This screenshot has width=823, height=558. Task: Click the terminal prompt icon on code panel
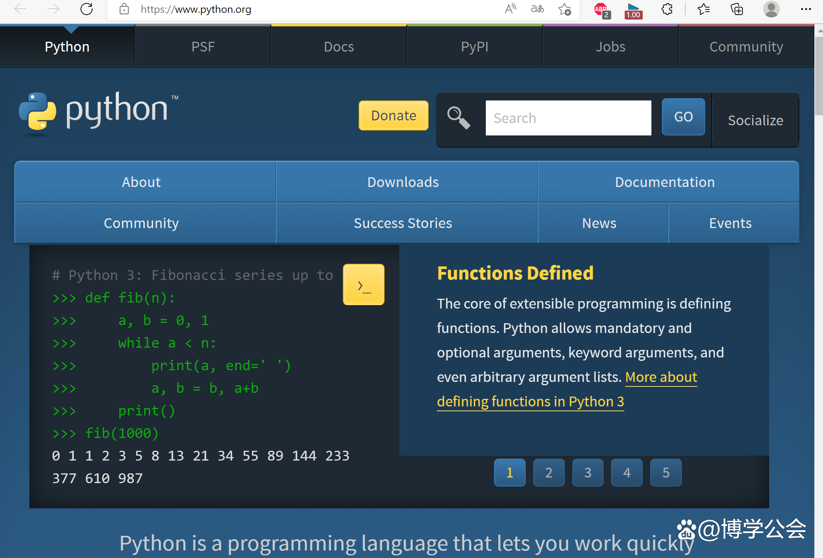[364, 284]
